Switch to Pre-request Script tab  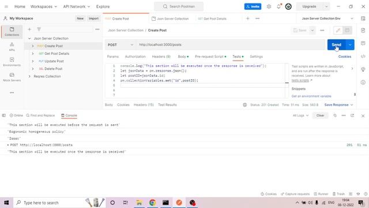[210, 57]
